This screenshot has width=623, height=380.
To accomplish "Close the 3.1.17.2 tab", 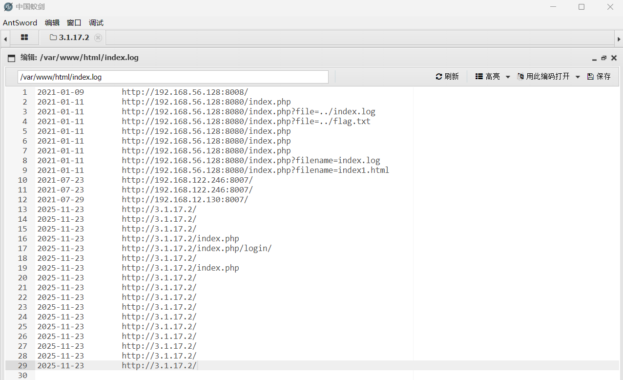I will tap(98, 38).
